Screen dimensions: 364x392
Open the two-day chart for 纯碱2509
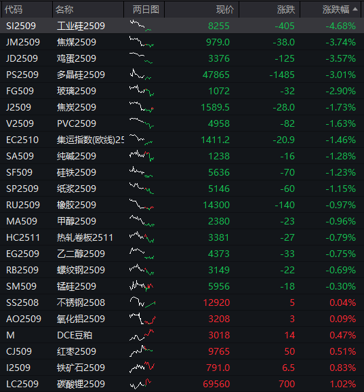(142, 156)
